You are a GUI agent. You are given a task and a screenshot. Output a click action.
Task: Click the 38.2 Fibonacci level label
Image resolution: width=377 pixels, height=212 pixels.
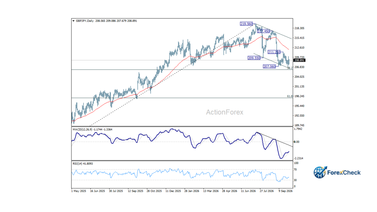[x=290, y=68]
